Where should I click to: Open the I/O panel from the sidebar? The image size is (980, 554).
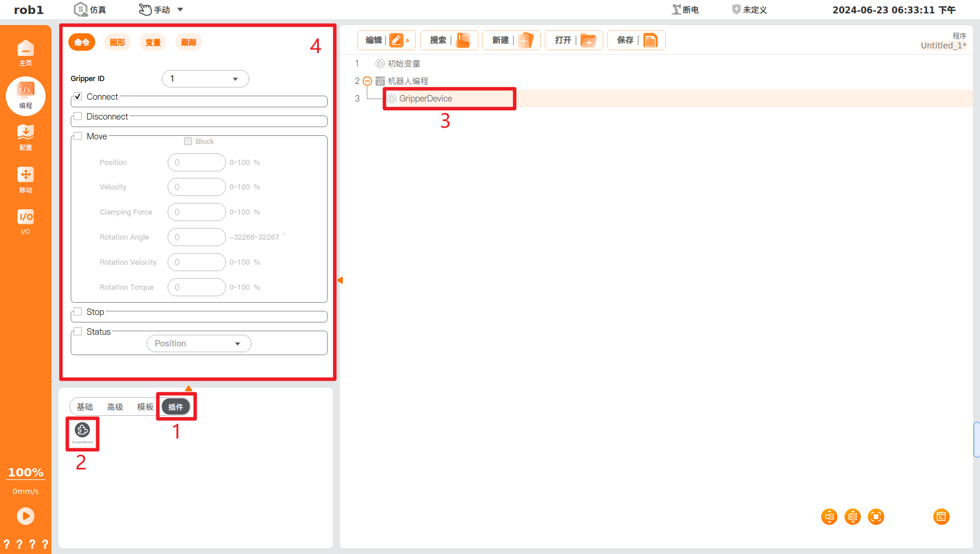click(26, 222)
